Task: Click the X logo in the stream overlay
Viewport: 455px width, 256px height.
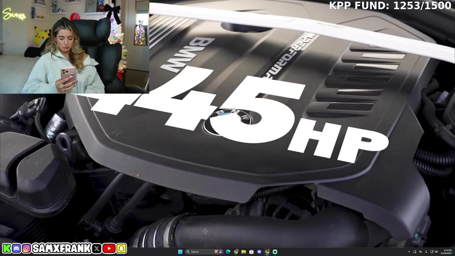Action: 97,248
